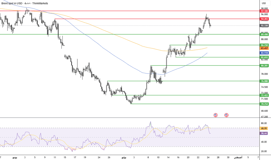Viewport: 271px width, 160px height.
Task: Click the 98.000 price axis tick
Action: point(264,8)
